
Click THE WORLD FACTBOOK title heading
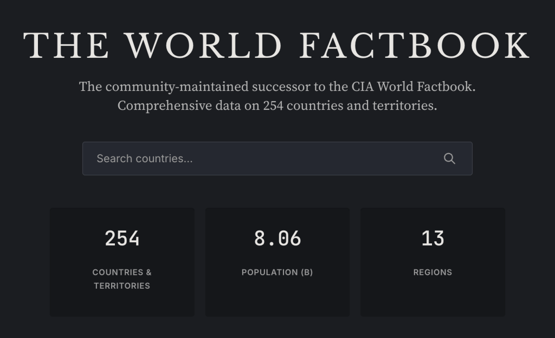277,45
